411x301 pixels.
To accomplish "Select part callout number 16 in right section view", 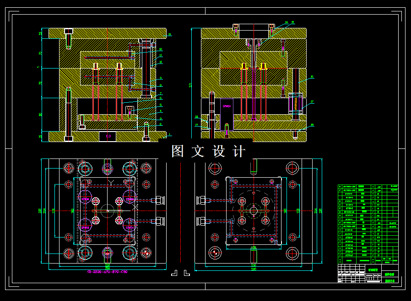I will click(312, 77).
